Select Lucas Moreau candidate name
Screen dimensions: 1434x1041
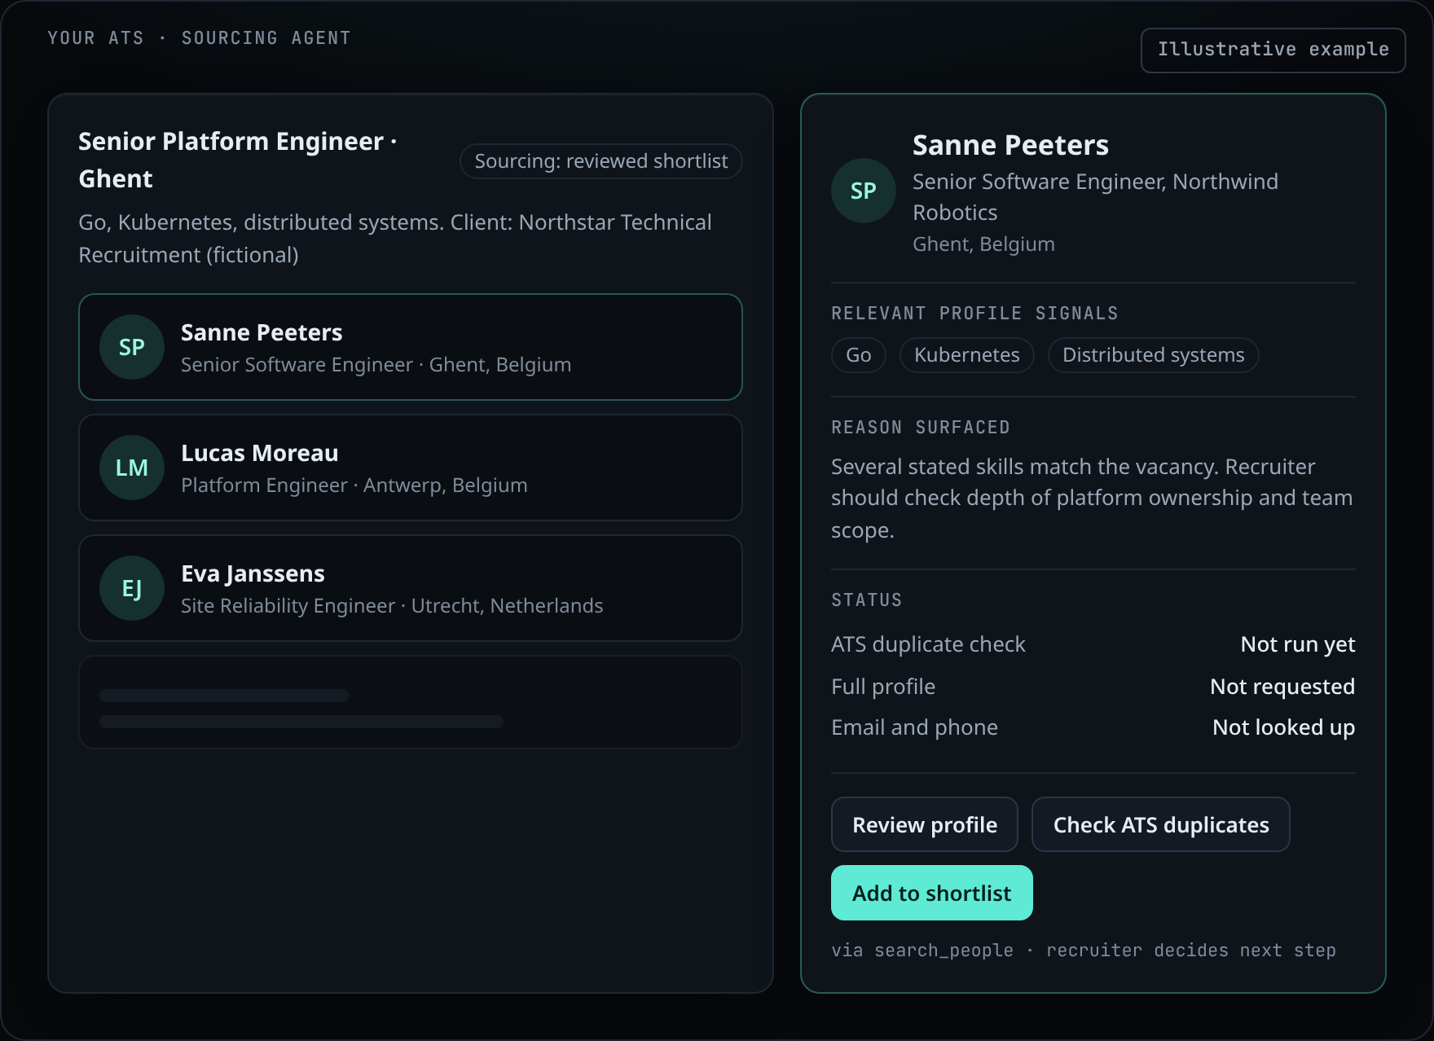(x=259, y=453)
